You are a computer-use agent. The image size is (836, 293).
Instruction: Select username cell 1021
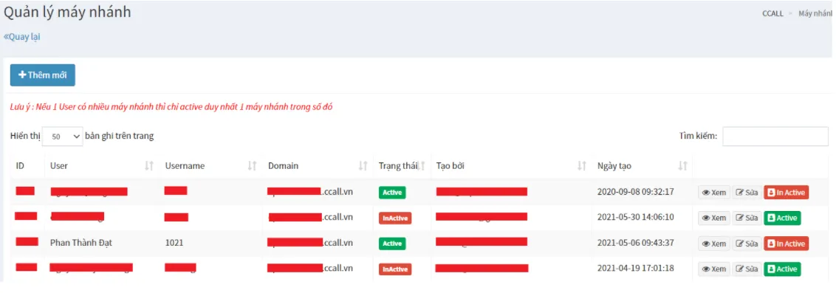(x=174, y=243)
